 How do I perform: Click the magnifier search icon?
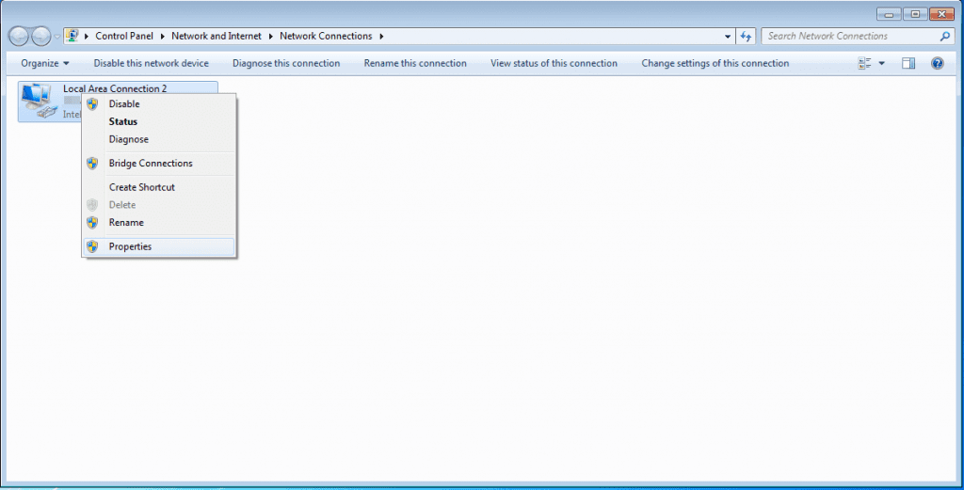tap(945, 37)
